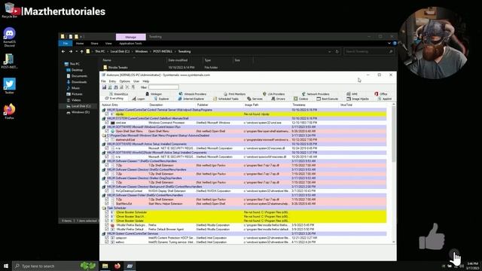The image size is (482, 271).
Task: Open the Manage ribbon tab in File Explorer
Action: coord(130,37)
